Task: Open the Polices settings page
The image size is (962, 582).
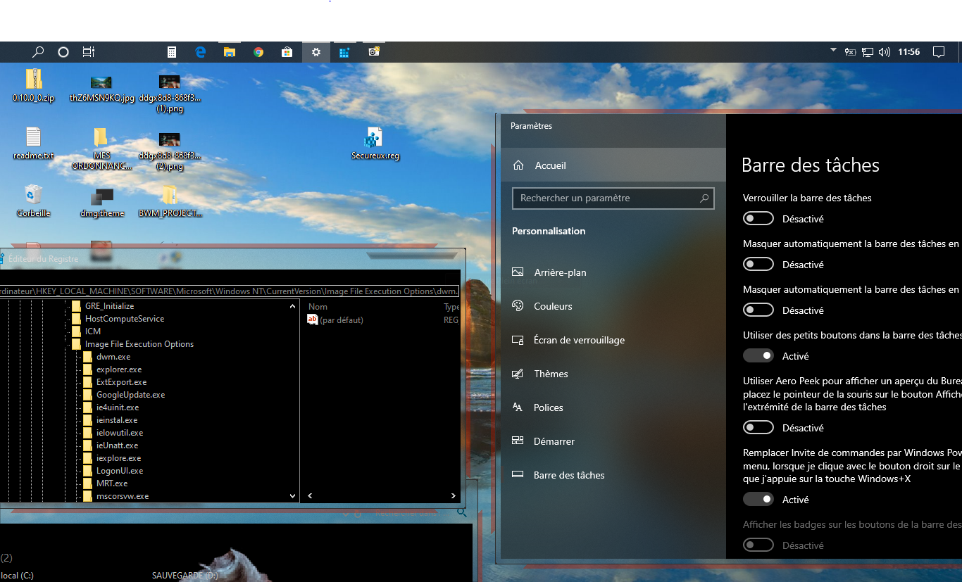Action: coord(613,407)
